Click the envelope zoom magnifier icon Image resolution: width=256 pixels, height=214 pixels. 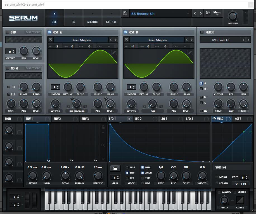(x=103, y=145)
